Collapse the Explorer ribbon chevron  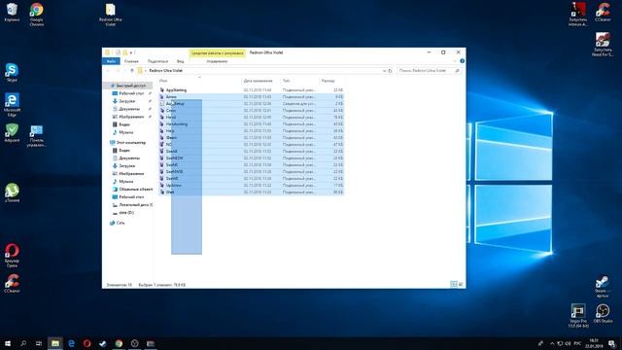[455, 61]
